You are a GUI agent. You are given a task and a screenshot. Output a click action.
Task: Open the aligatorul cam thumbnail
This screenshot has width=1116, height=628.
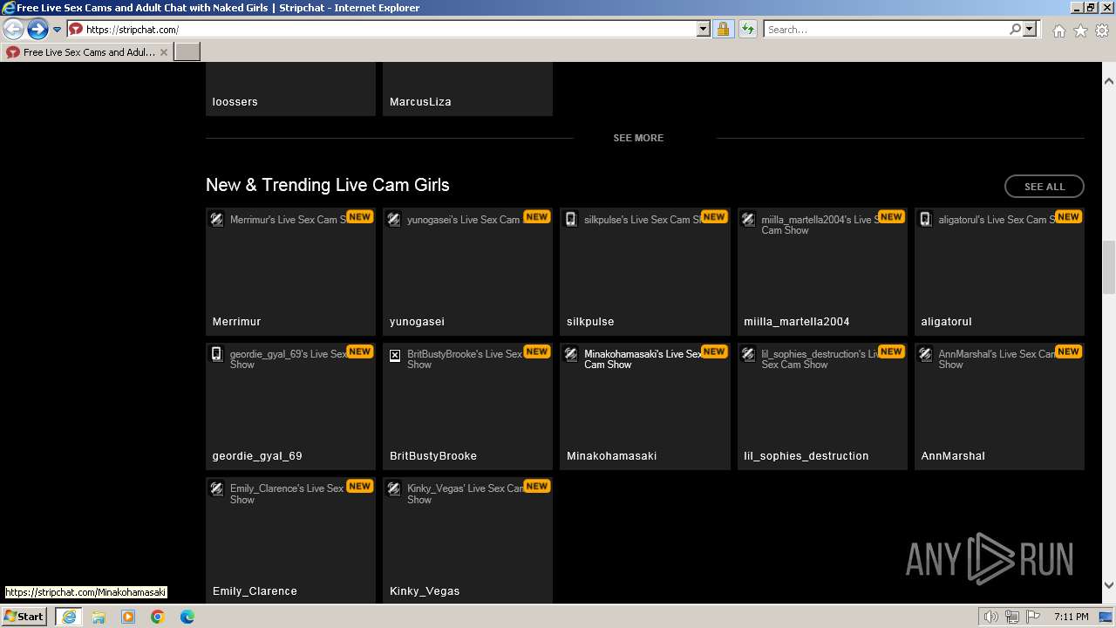(999, 271)
